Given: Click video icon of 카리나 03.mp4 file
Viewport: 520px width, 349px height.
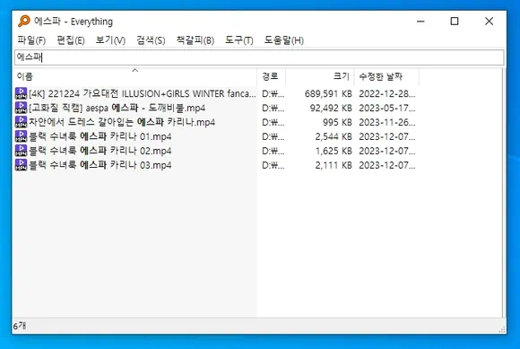Looking at the screenshot, I should point(21,165).
